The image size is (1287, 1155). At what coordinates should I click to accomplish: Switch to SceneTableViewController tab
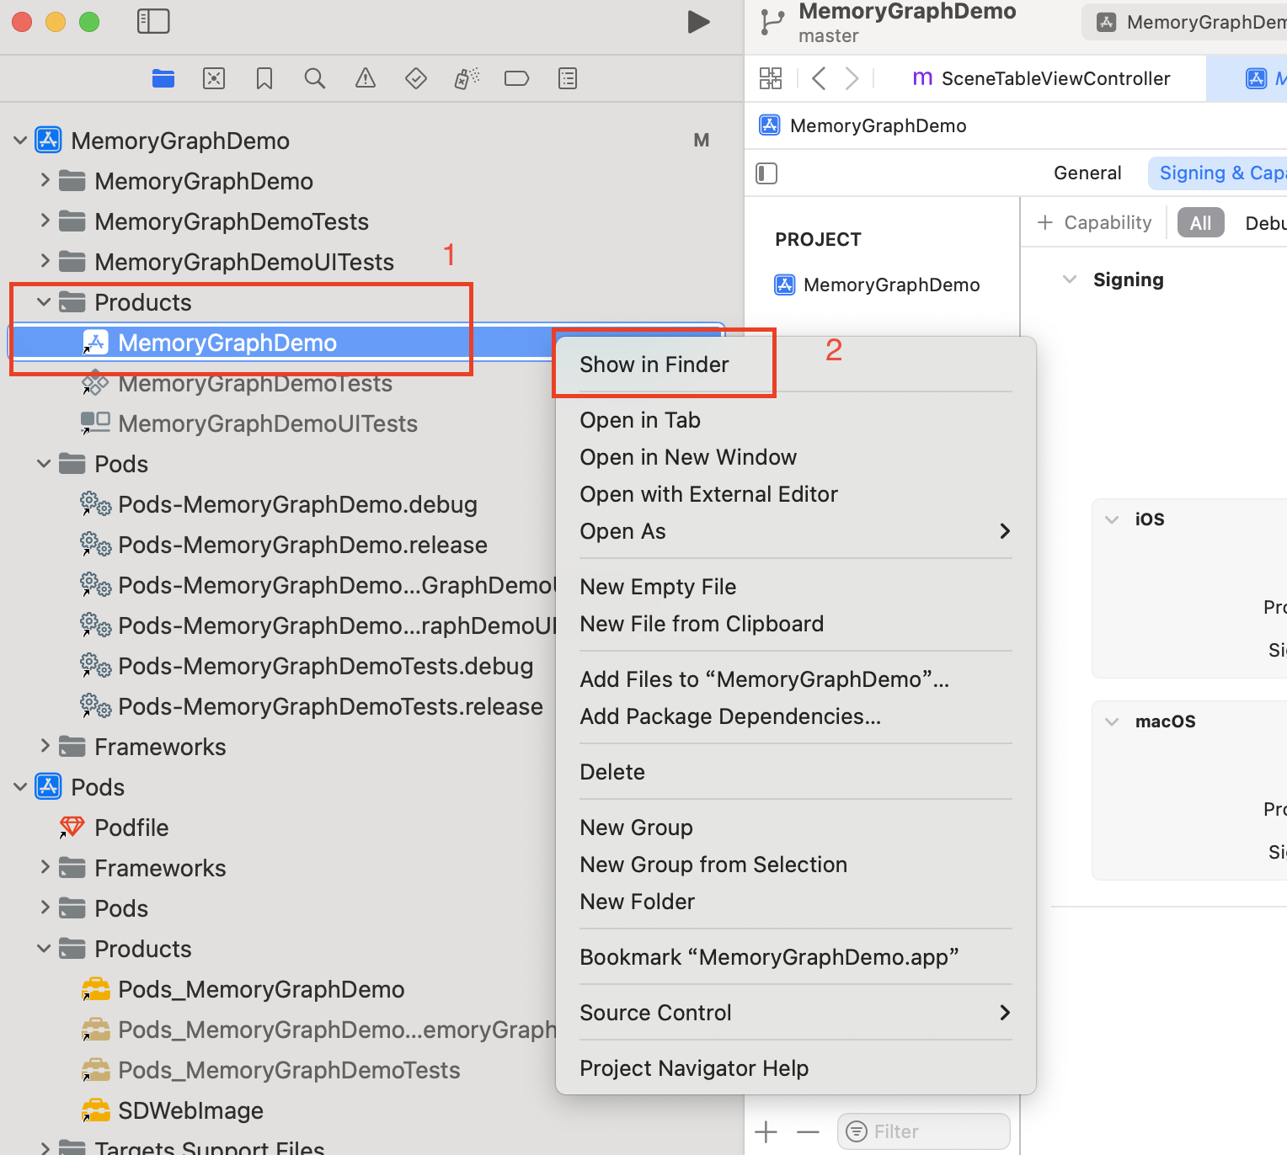pyautogui.click(x=1041, y=78)
